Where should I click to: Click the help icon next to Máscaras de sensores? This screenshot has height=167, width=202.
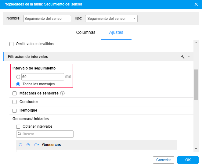point(63,93)
